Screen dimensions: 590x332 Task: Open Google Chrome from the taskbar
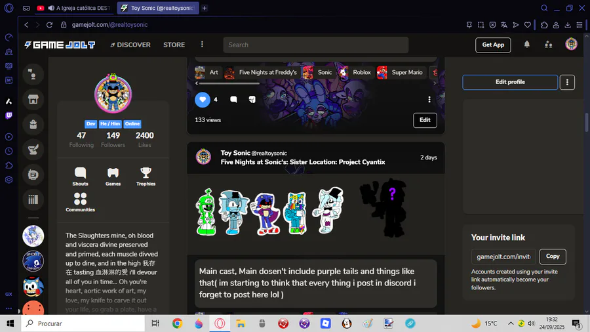pyautogui.click(x=177, y=323)
